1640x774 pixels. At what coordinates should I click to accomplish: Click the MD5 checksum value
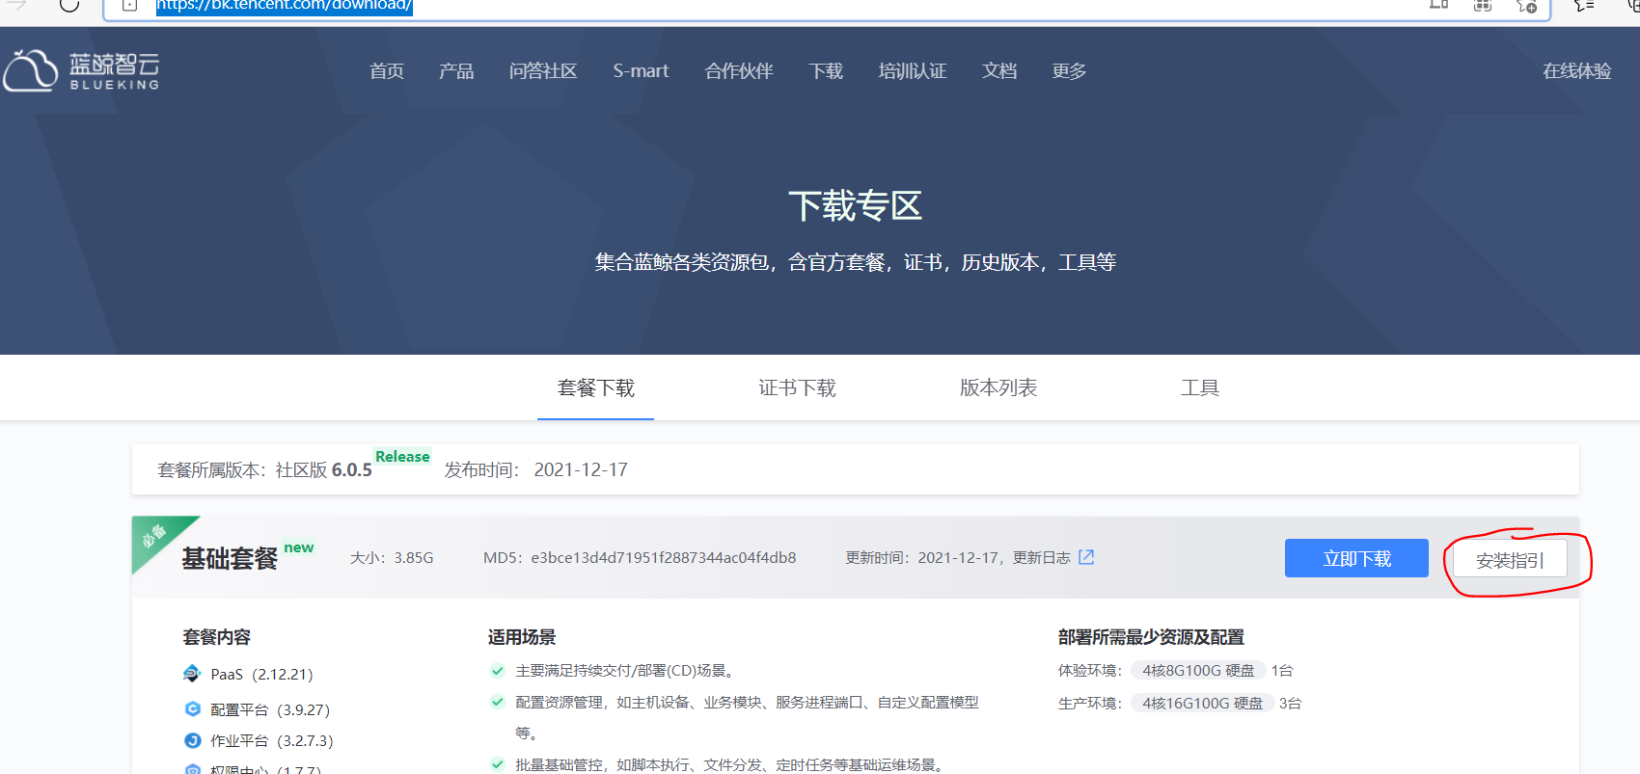coord(664,558)
